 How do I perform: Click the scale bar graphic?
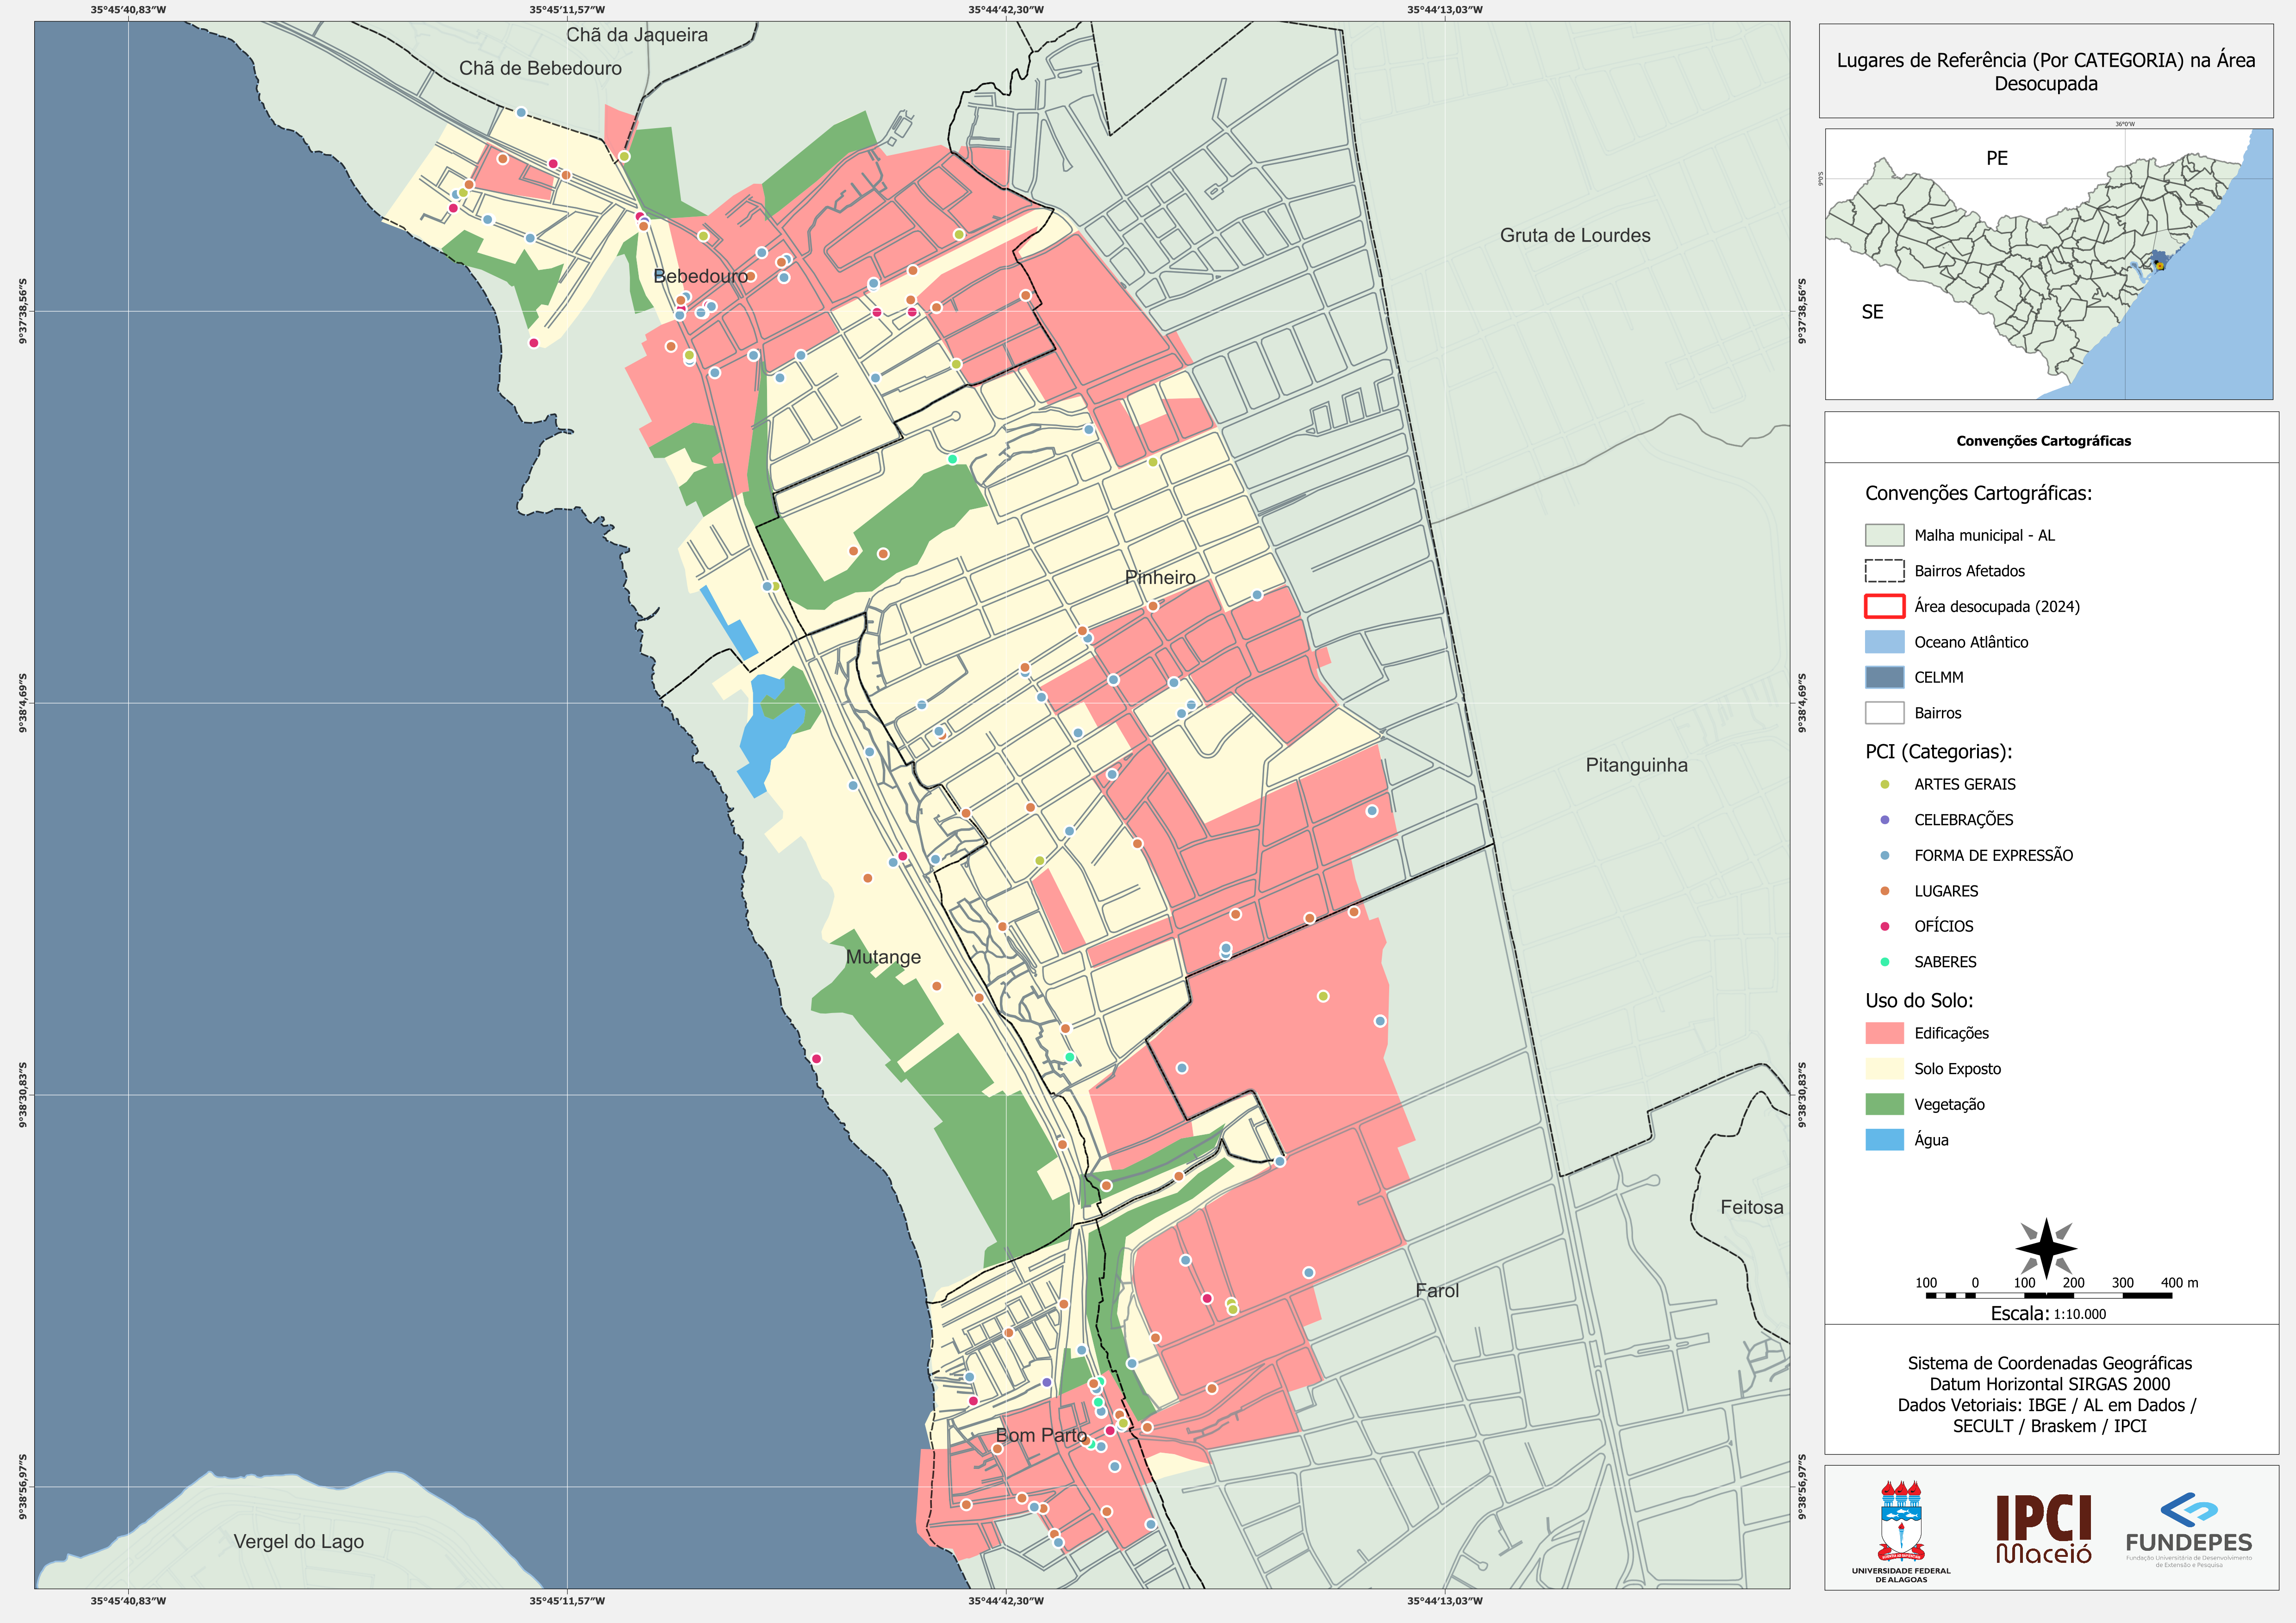click(x=2048, y=1295)
